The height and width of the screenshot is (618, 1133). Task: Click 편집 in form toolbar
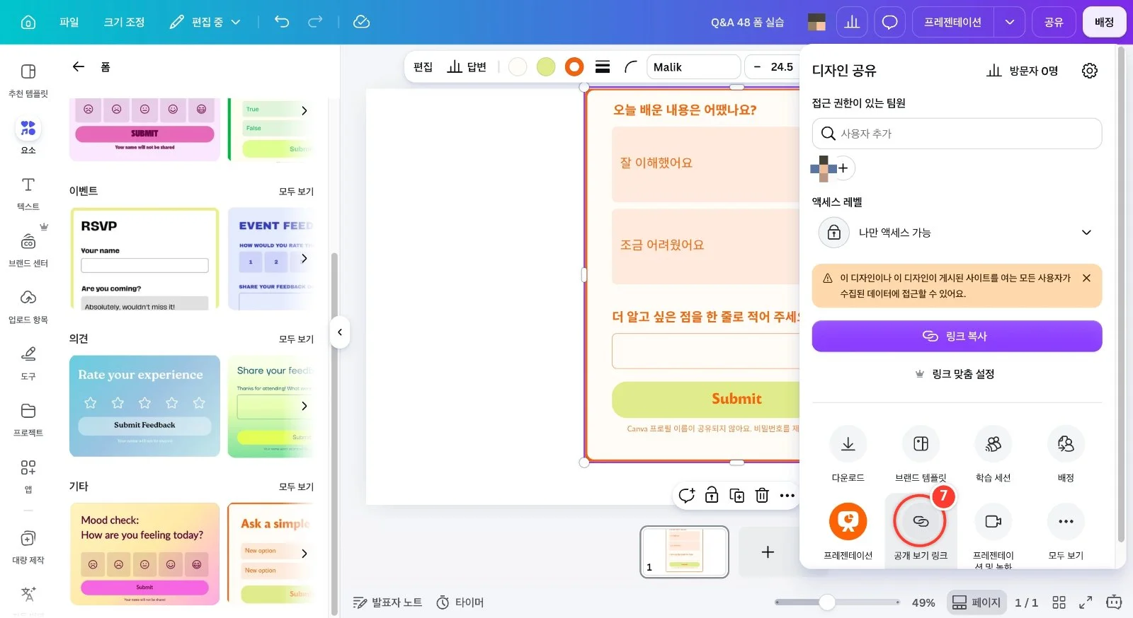click(x=423, y=67)
